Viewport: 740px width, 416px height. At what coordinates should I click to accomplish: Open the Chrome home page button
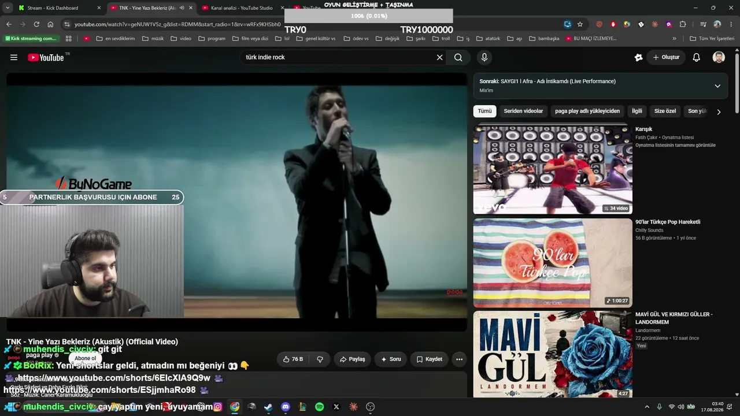pos(50,24)
